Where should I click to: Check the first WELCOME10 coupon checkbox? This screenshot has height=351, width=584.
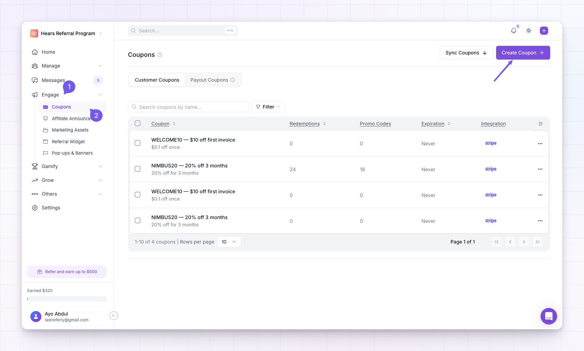138,143
